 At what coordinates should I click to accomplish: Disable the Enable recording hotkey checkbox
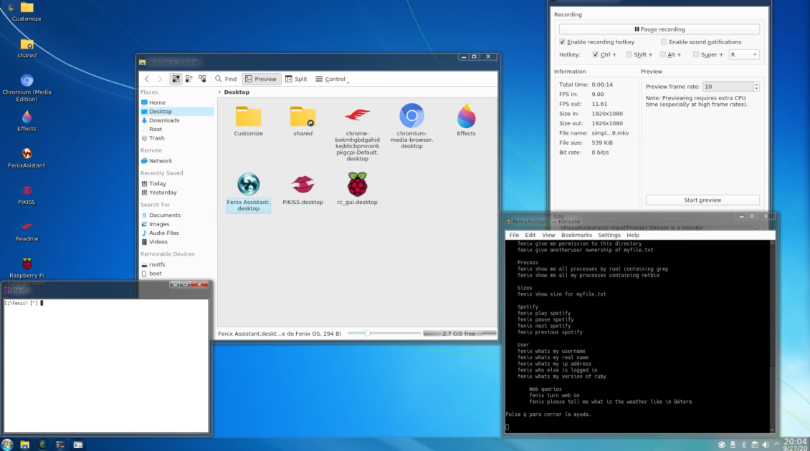[x=562, y=42]
